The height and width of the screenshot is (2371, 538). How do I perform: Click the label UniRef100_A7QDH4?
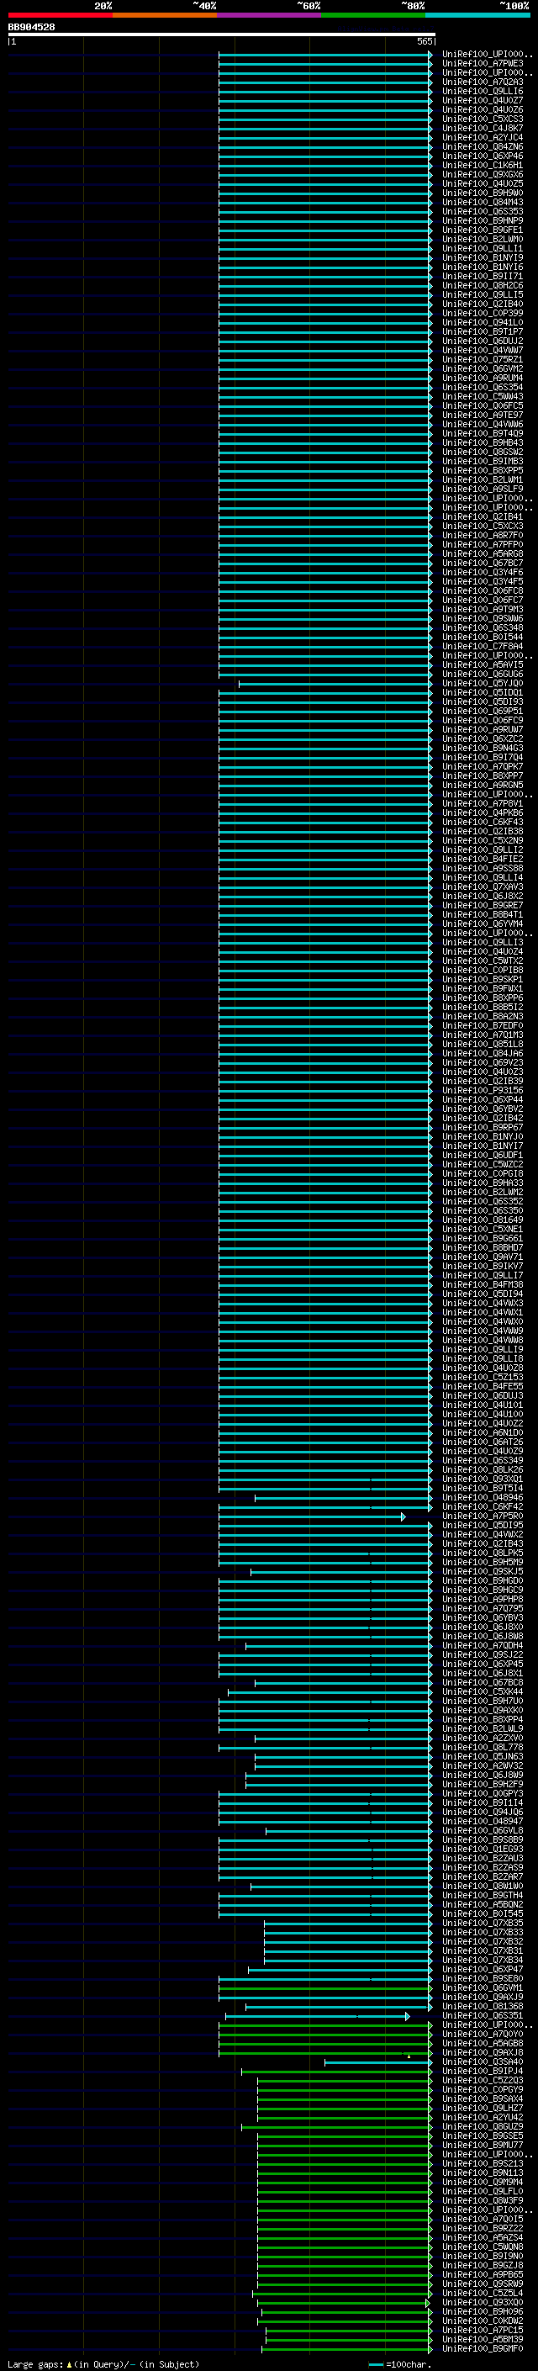pos(483,1645)
